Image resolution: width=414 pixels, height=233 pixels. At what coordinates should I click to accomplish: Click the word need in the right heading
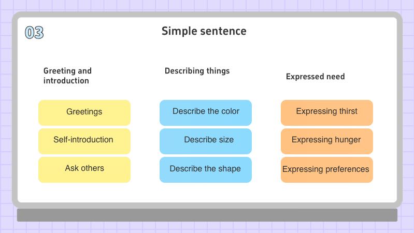coord(335,77)
